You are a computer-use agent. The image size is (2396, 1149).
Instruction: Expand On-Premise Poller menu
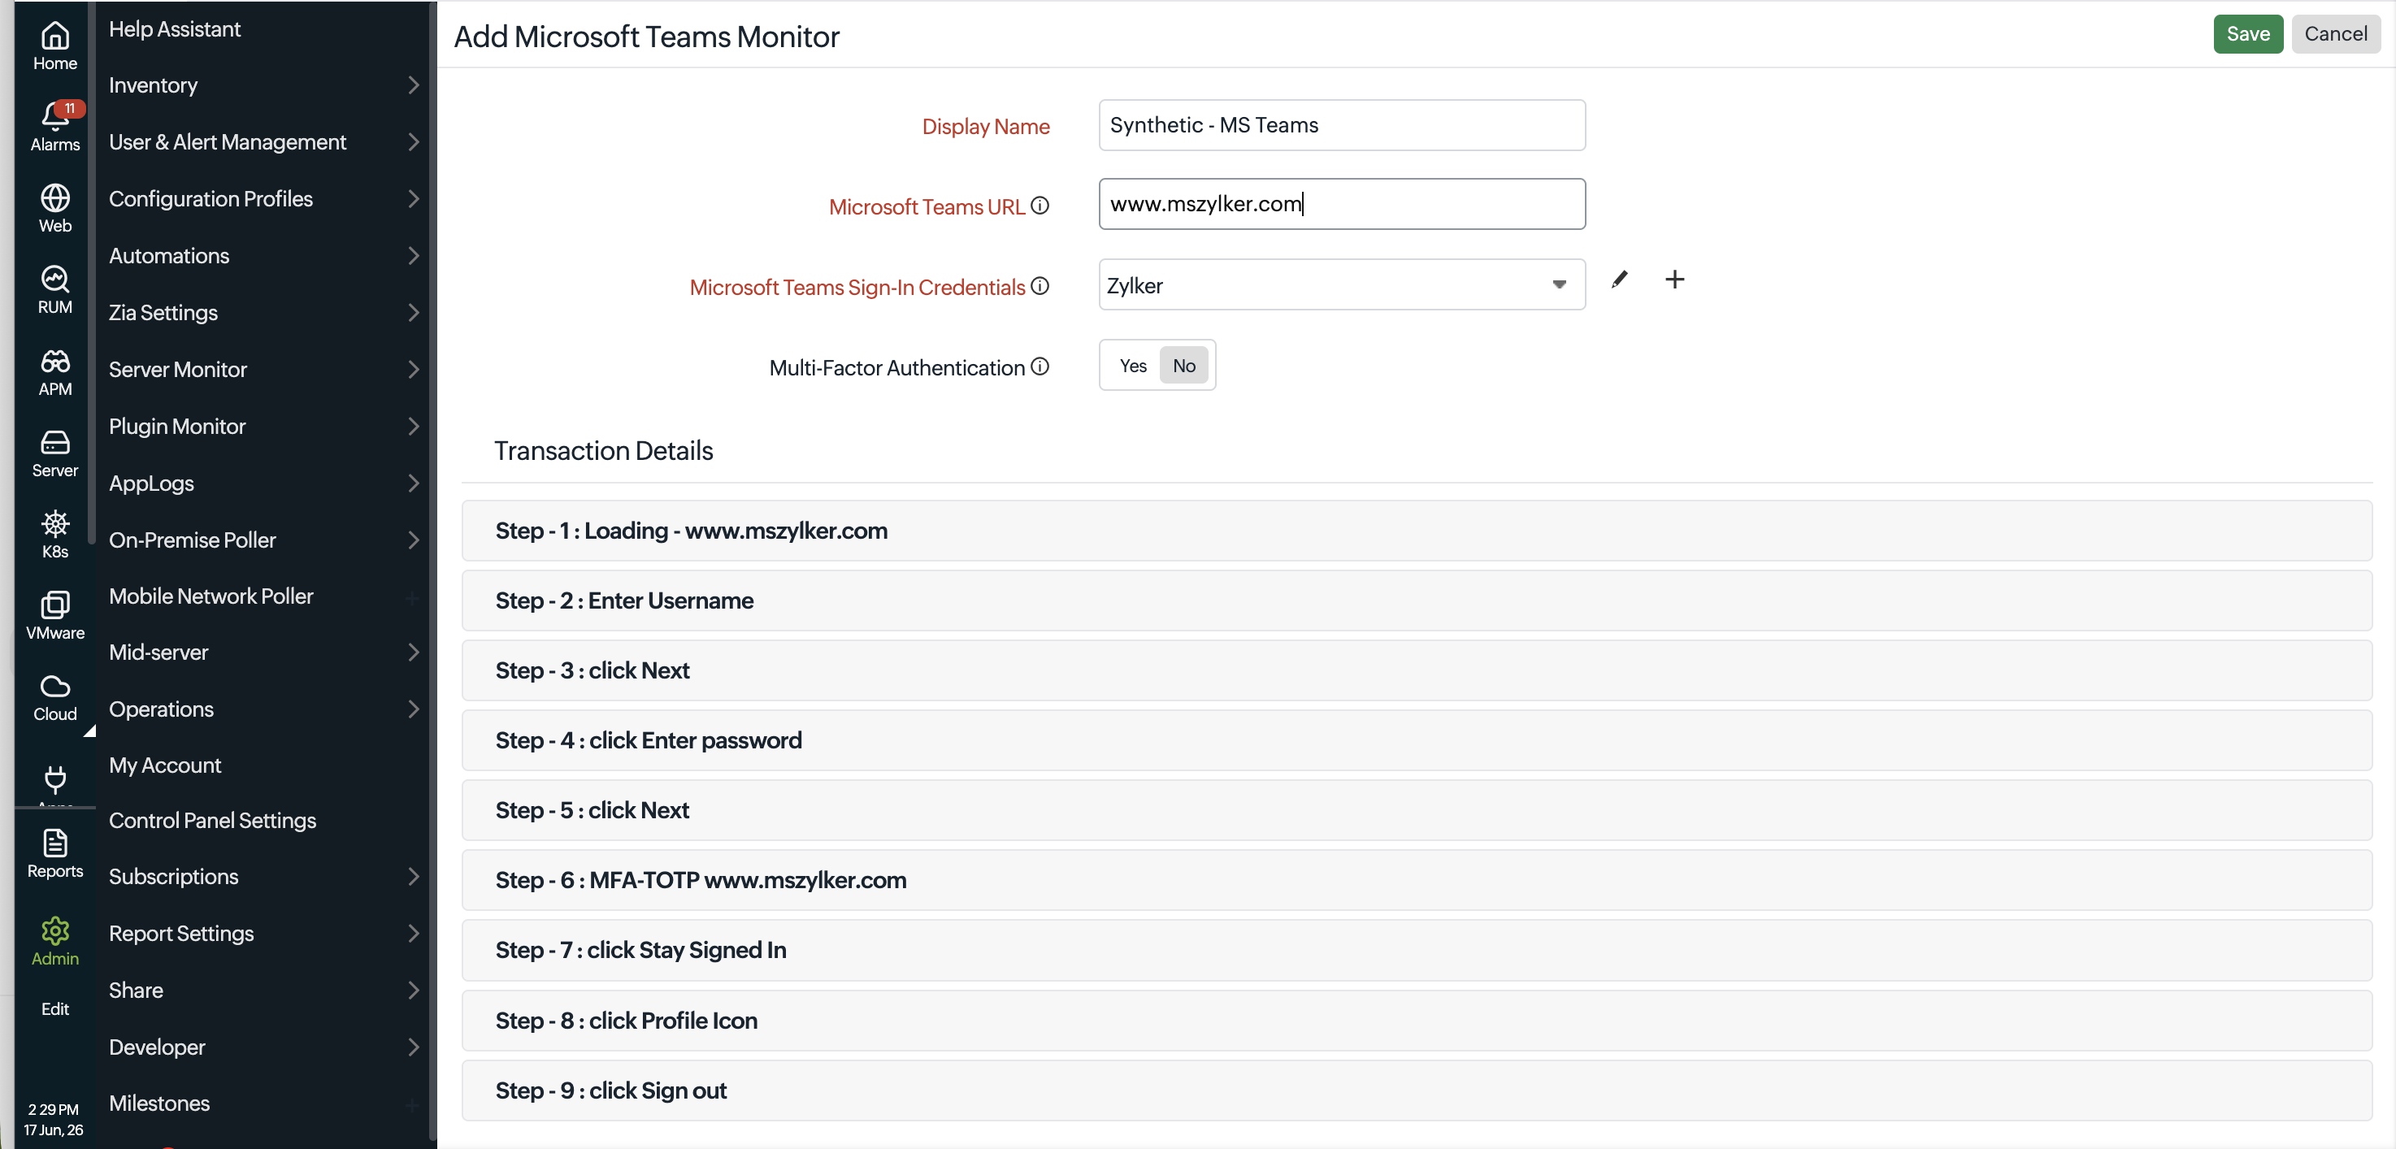click(x=263, y=540)
